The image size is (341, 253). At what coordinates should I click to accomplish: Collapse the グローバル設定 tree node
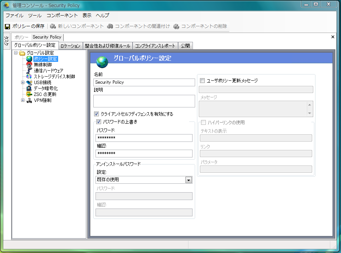pos(16,53)
